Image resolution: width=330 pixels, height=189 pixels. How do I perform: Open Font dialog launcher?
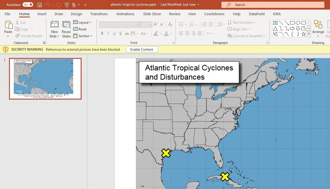pos(174,43)
